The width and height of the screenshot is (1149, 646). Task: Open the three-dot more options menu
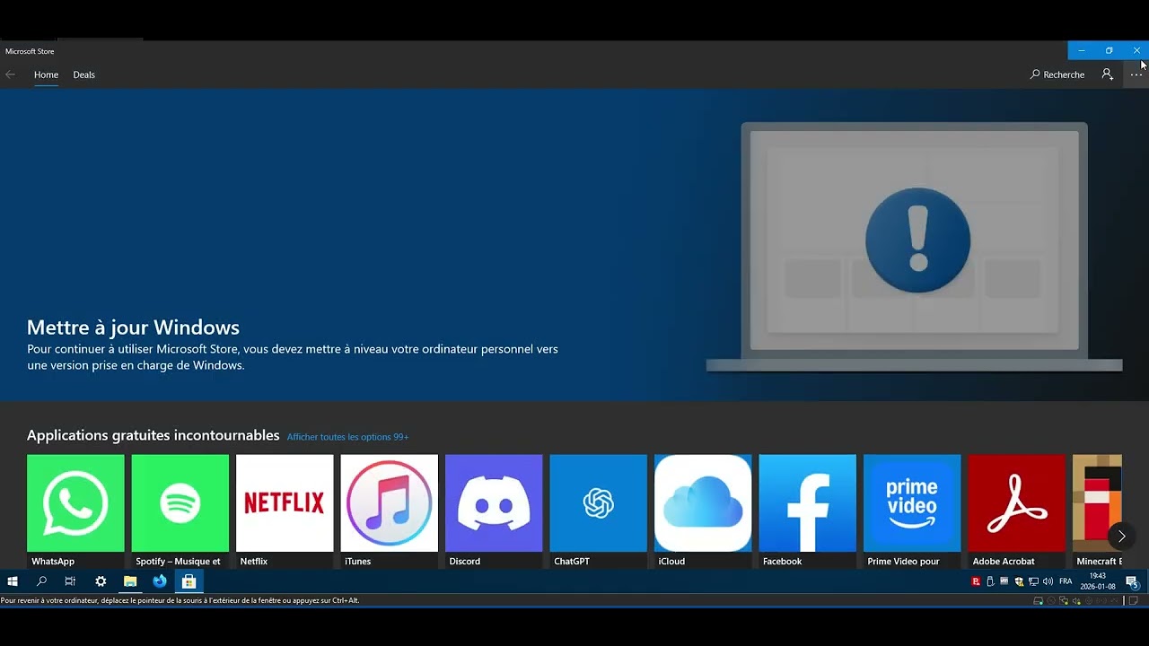(1136, 74)
